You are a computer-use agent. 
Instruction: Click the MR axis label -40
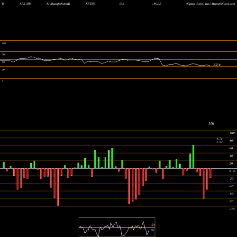click(231, 186)
